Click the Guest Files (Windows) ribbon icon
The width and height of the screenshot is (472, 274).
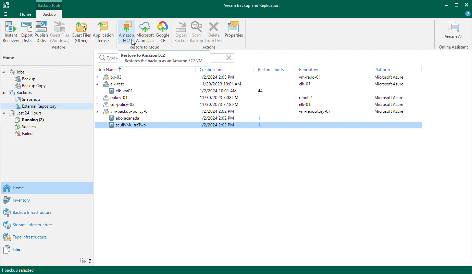[60, 32]
